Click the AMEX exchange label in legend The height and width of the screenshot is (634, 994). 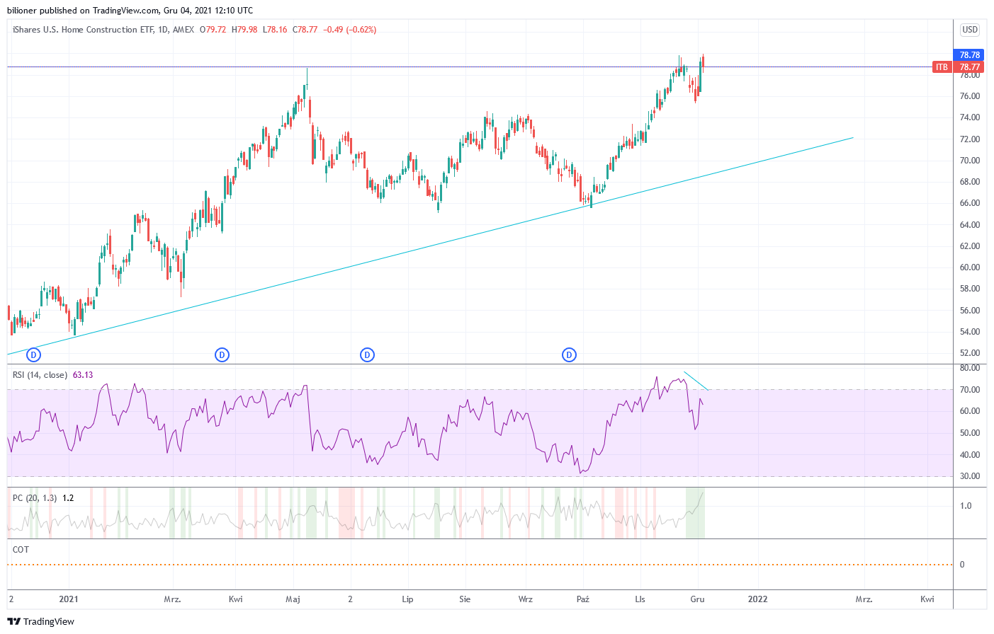tap(183, 30)
